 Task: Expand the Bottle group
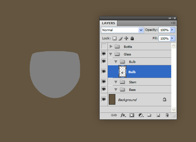[111, 47]
